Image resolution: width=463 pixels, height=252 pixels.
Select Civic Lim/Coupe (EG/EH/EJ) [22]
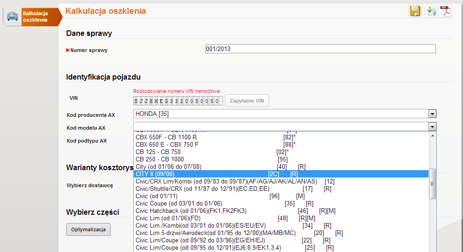tap(281, 241)
